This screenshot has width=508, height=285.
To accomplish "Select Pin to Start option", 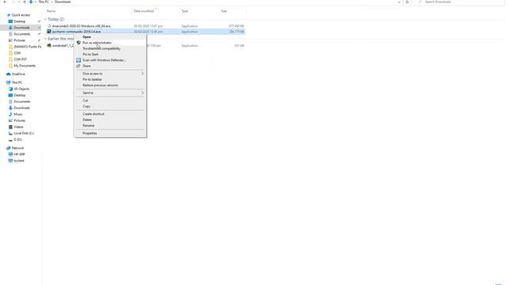I will pyautogui.click(x=90, y=55).
